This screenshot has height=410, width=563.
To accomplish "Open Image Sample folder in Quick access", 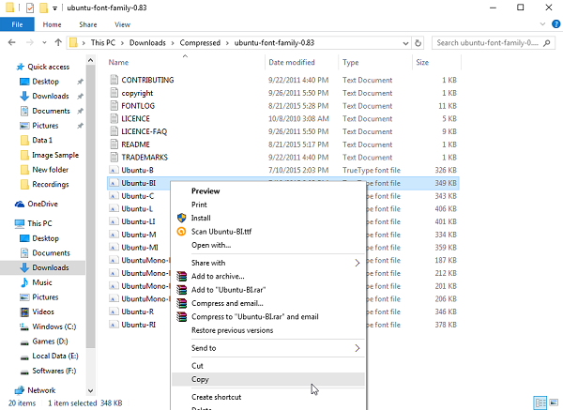I will (x=50, y=155).
